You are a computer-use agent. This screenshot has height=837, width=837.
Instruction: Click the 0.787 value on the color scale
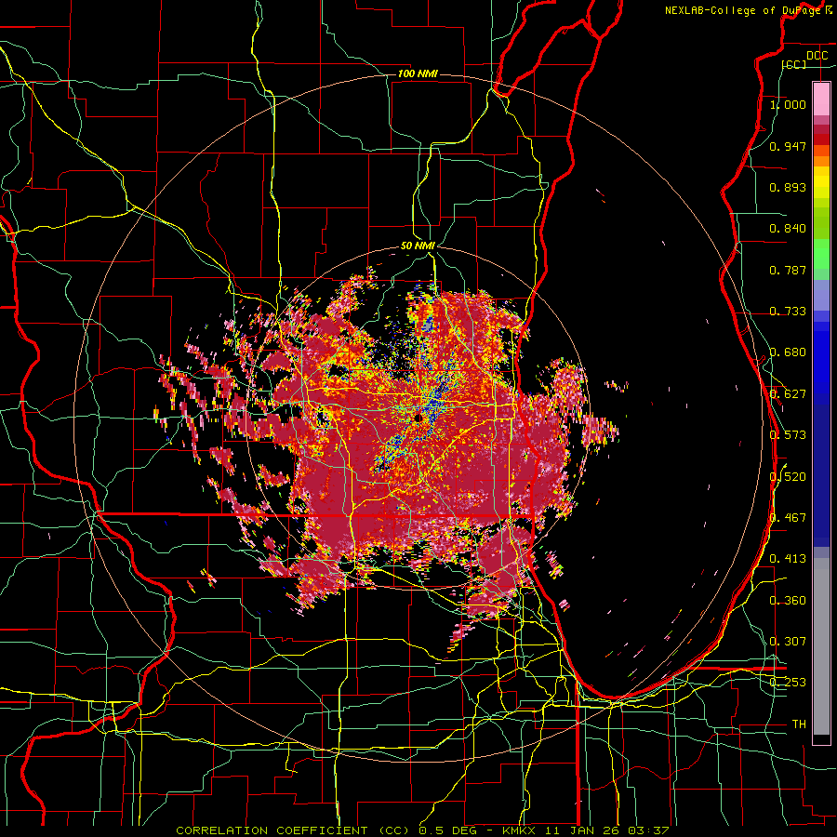[x=788, y=270]
